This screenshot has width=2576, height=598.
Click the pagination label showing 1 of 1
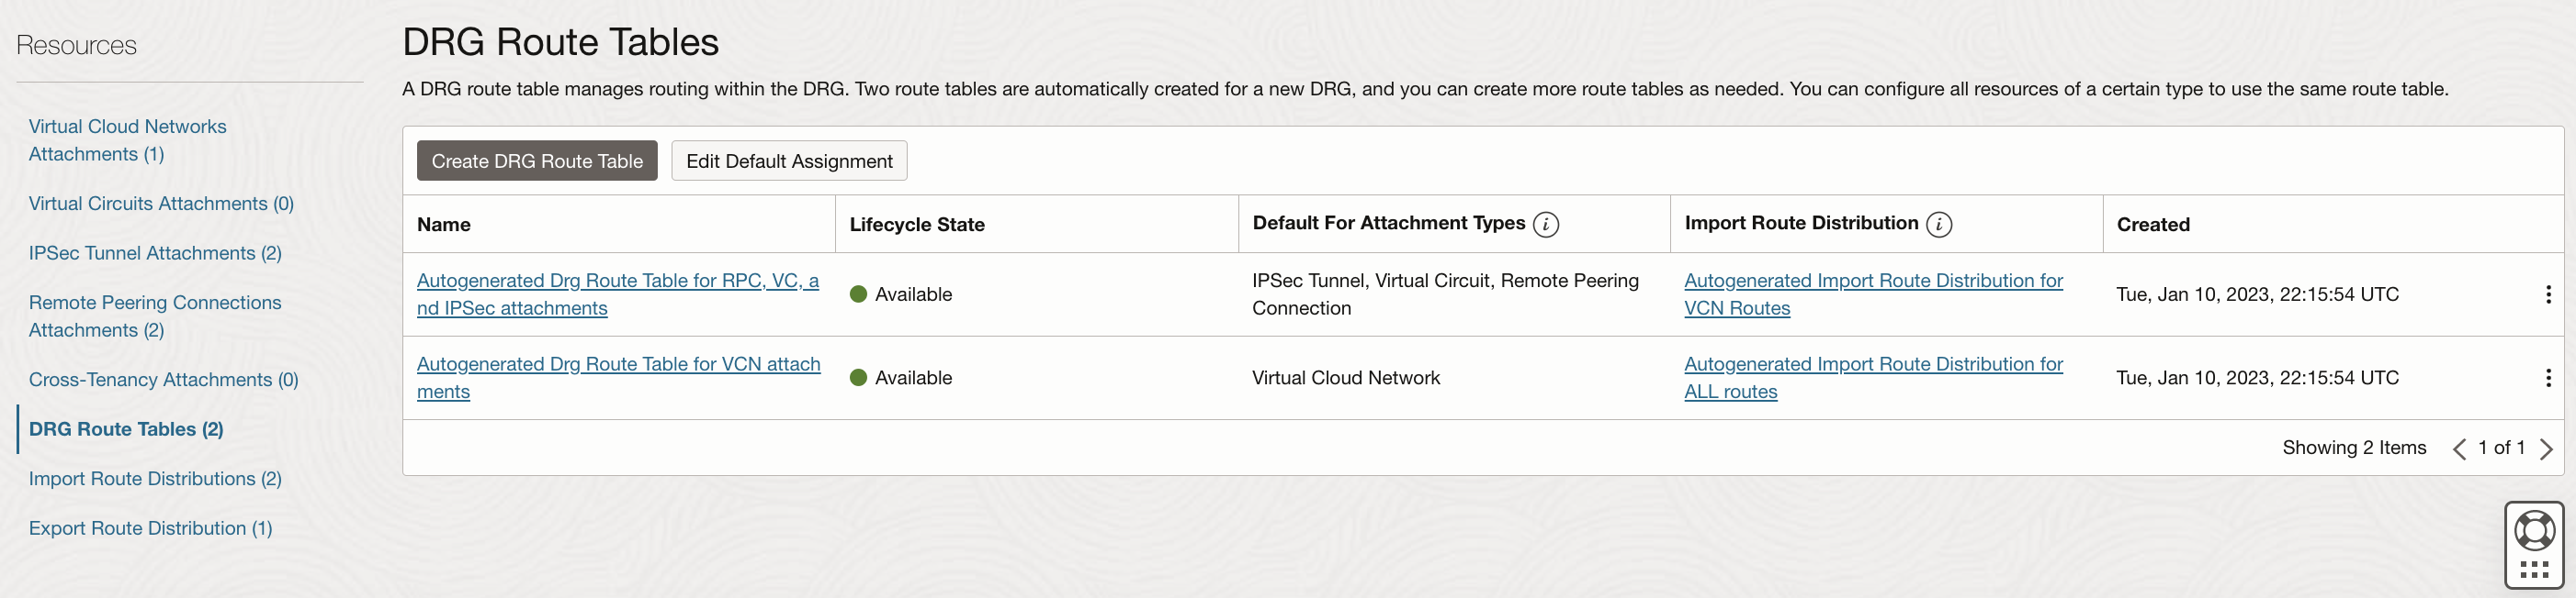point(2503,448)
